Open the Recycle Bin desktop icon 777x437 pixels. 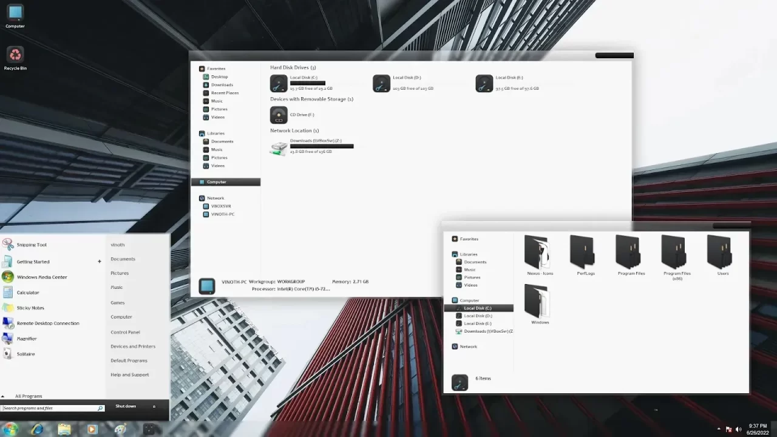[15, 58]
